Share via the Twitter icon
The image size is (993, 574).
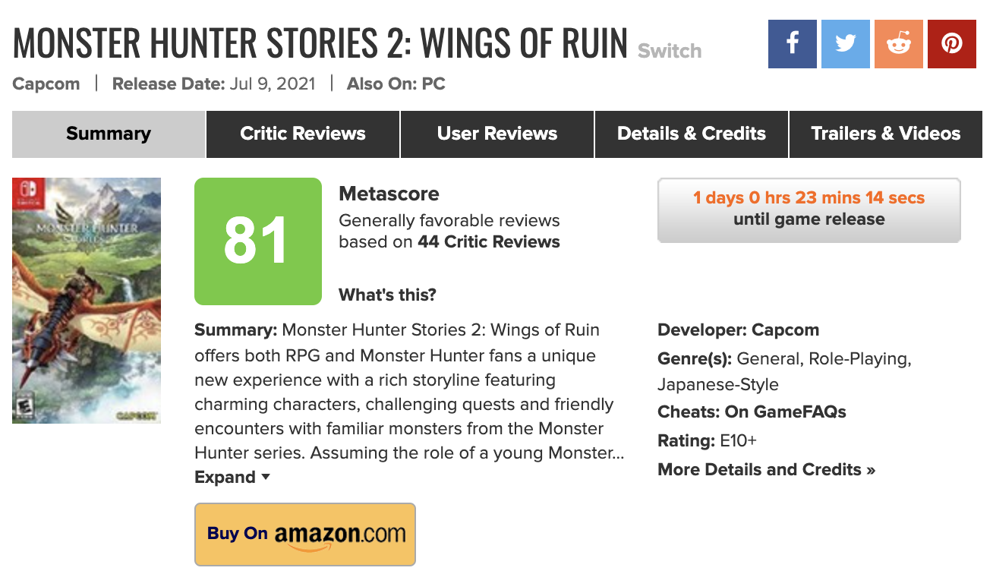(x=846, y=43)
